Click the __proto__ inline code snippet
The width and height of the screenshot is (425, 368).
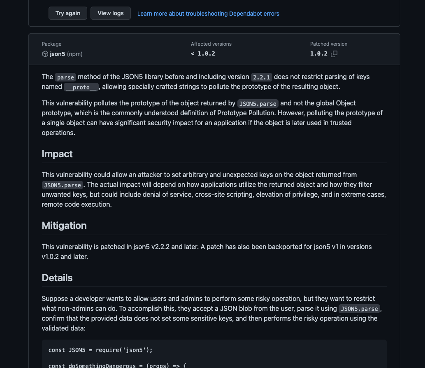click(81, 87)
